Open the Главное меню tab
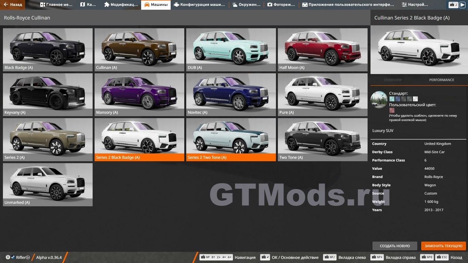This screenshot has width=468, height=263. pos(56,5)
